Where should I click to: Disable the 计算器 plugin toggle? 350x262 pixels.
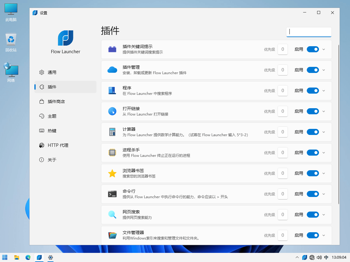[313, 132]
